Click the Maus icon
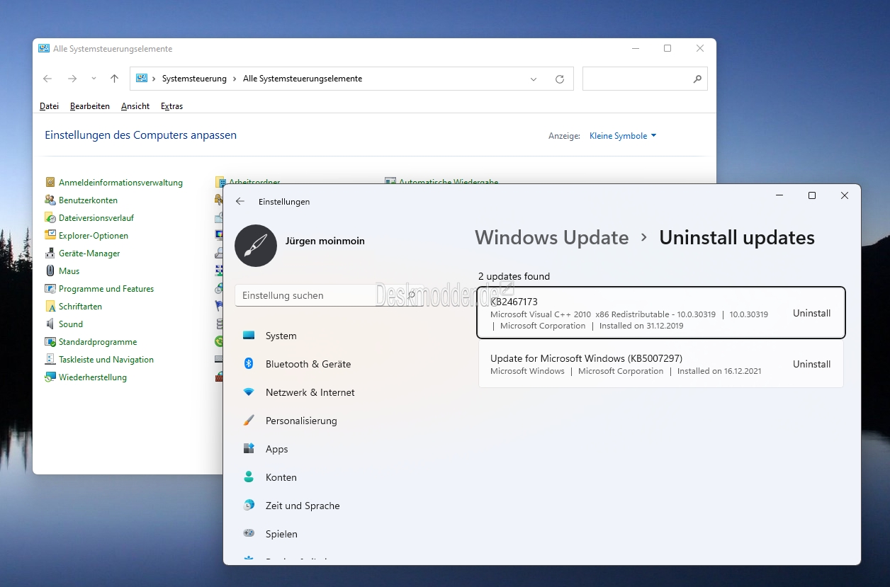This screenshot has height=587, width=890. pos(50,270)
